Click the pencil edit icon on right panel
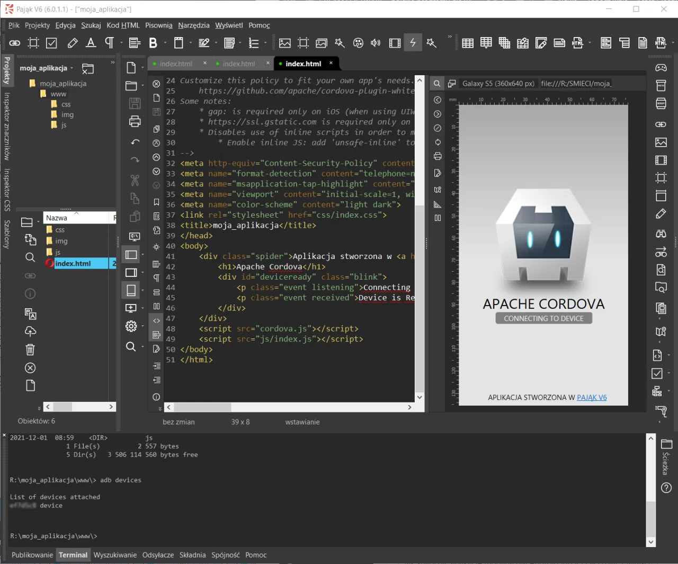678x564 pixels. point(661,213)
